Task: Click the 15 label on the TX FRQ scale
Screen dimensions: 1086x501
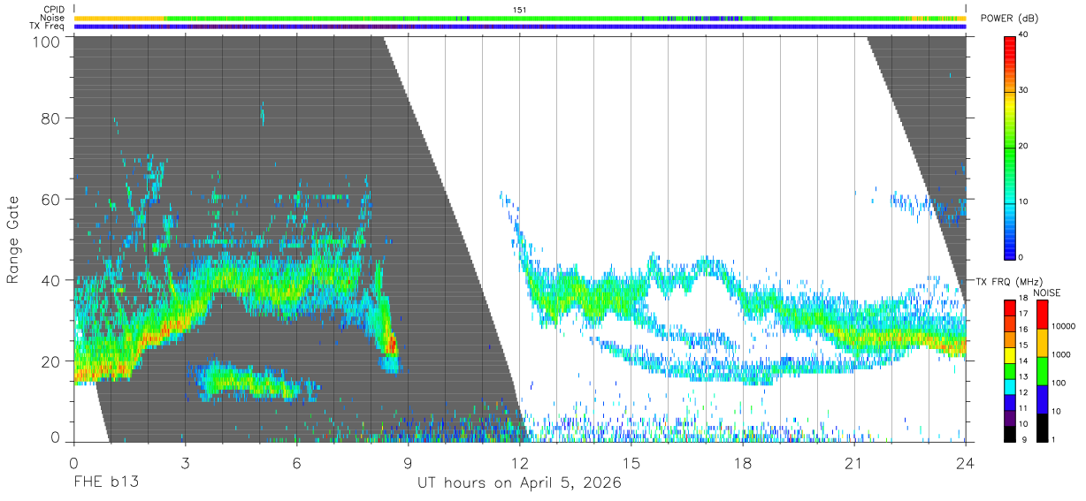Action: tap(1023, 345)
